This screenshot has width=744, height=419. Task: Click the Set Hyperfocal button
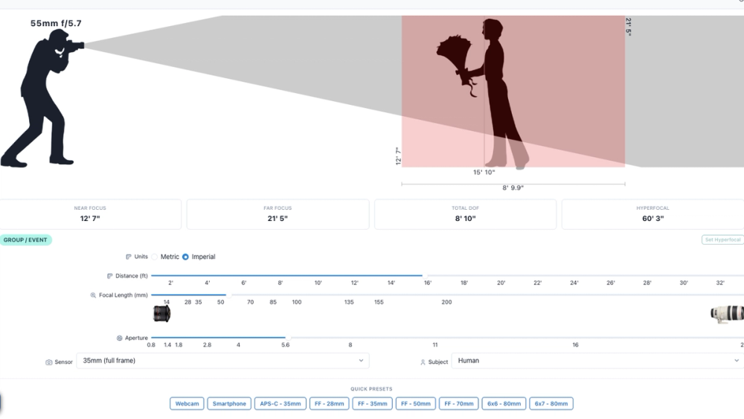click(722, 240)
